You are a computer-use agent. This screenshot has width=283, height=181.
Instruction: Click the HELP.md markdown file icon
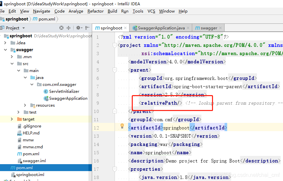click(19, 133)
